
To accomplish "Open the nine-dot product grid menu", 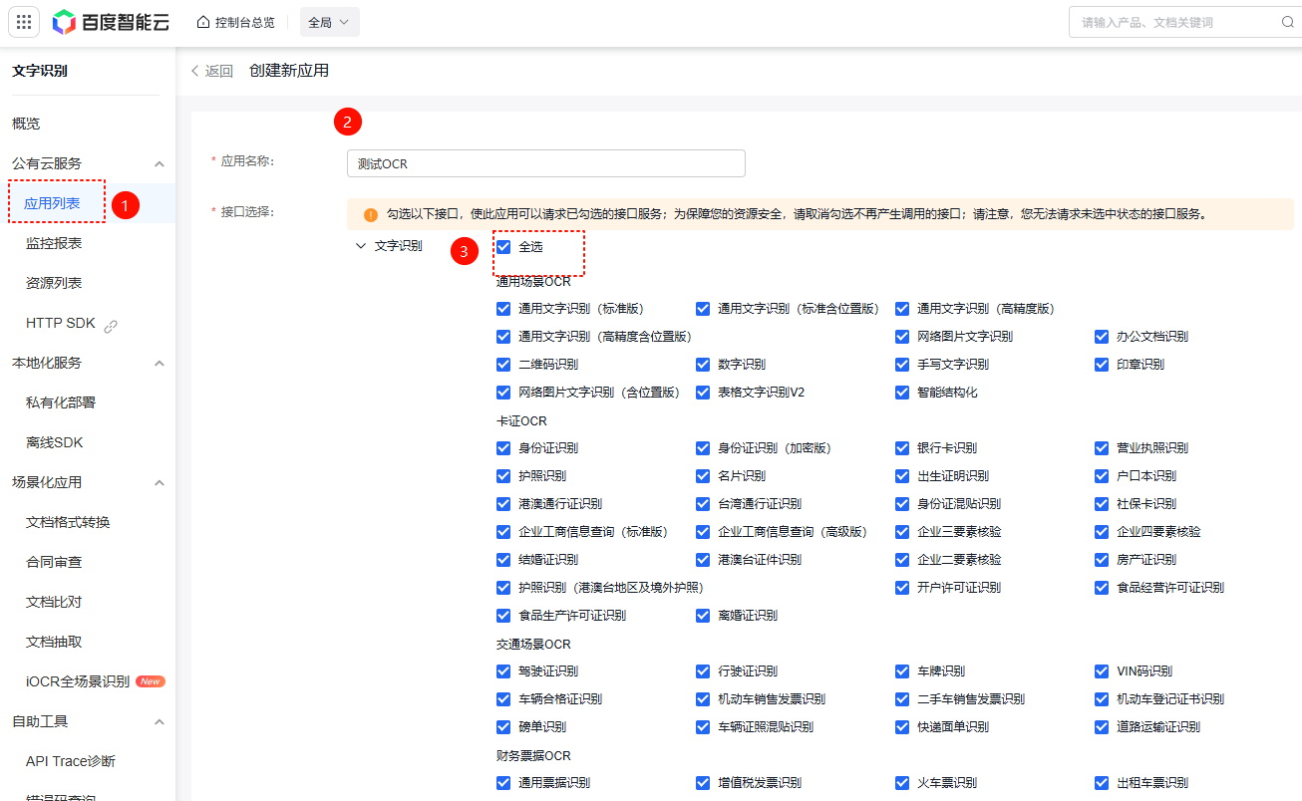I will [x=24, y=22].
